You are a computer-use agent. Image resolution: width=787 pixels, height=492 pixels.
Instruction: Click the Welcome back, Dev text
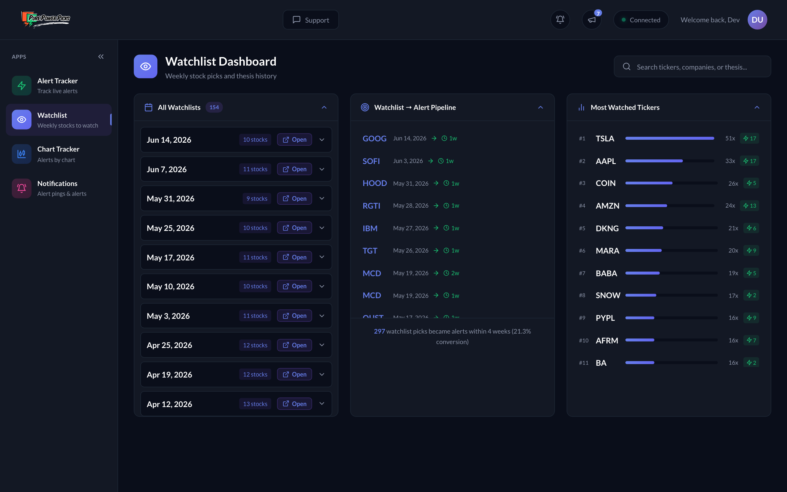710,20
